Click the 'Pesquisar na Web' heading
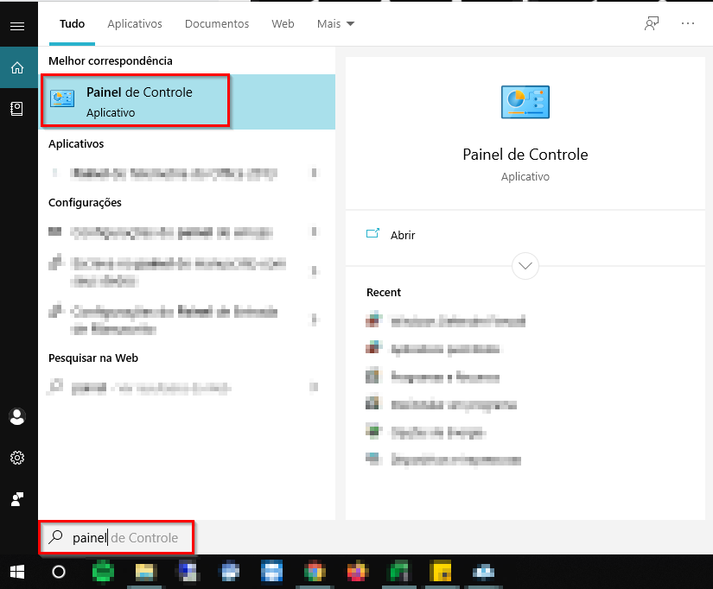Screen dimensions: 713x589 (93, 358)
